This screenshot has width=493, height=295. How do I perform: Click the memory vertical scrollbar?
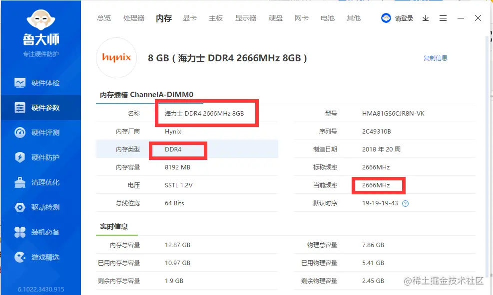(487, 157)
